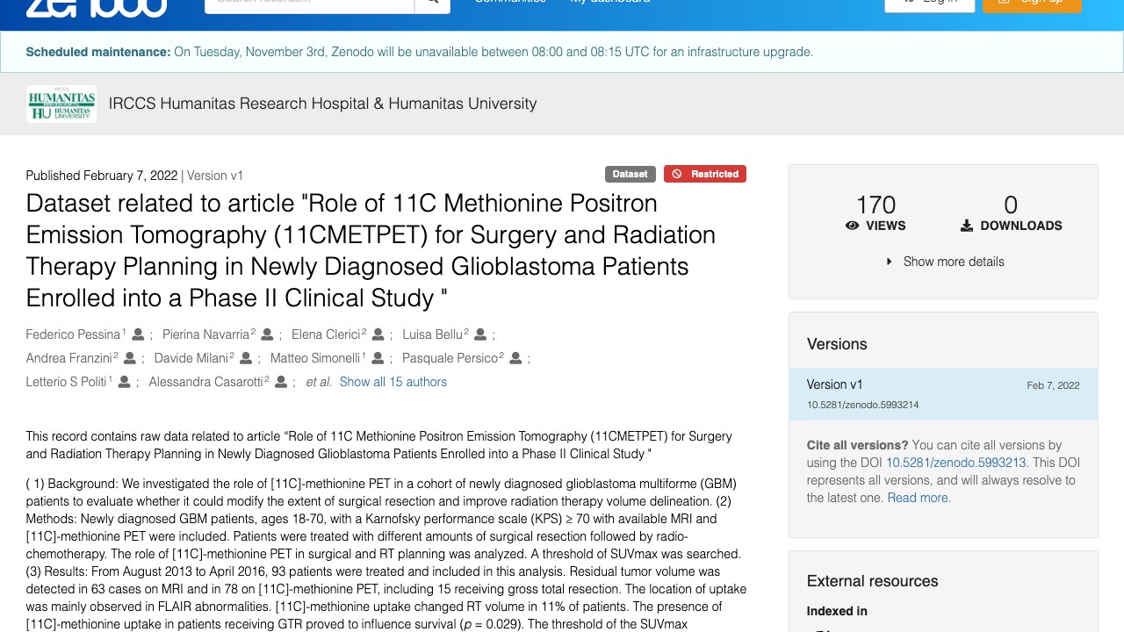Screen dimensions: 1124x632
Task: Click the person icon next to Davide Milani
Action: coord(246,358)
